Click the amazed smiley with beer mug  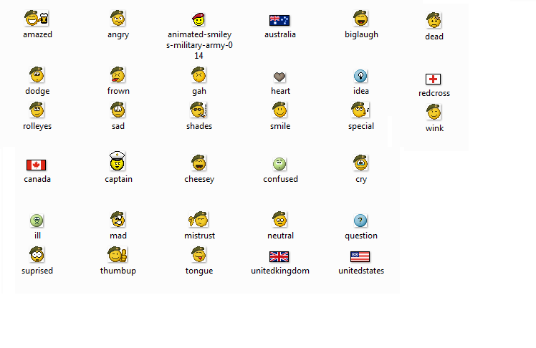36,19
